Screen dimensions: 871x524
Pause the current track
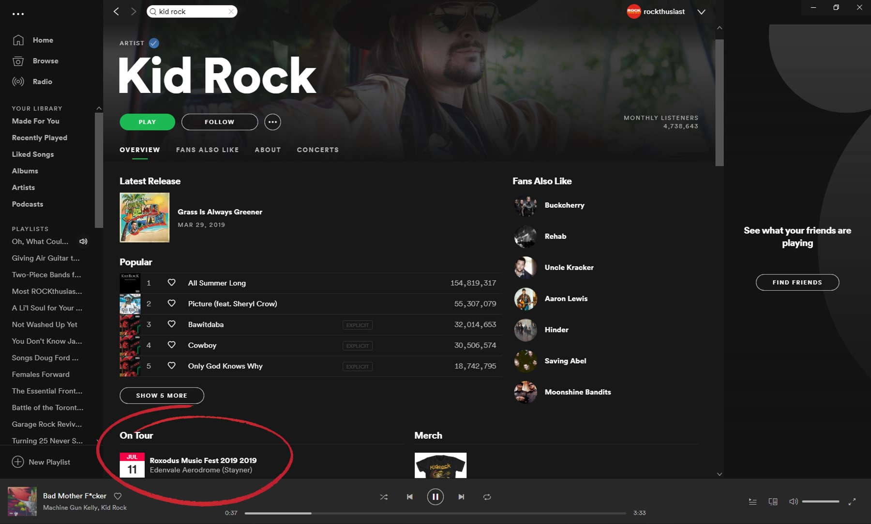click(435, 497)
